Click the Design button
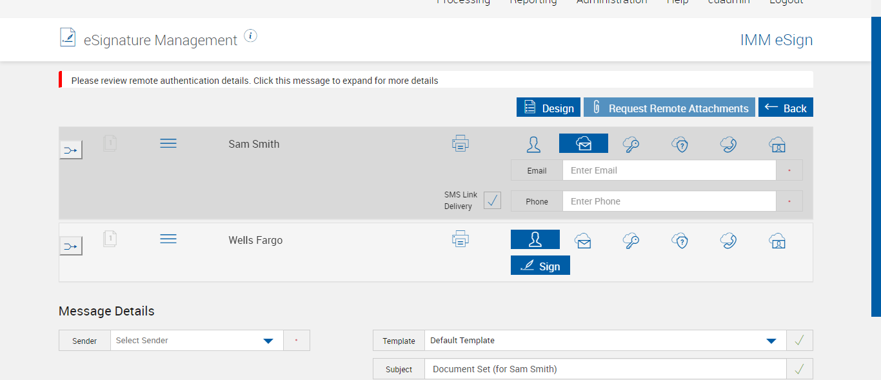Viewport: 881px width, 380px height. tap(548, 108)
